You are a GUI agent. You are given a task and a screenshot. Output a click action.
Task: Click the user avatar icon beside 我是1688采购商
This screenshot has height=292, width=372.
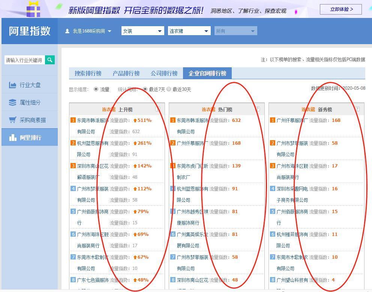tap(67, 31)
